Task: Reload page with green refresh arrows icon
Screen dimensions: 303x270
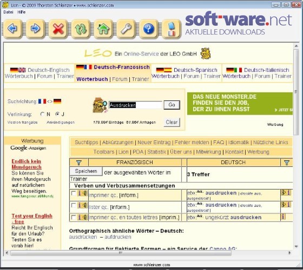Action: [81, 29]
